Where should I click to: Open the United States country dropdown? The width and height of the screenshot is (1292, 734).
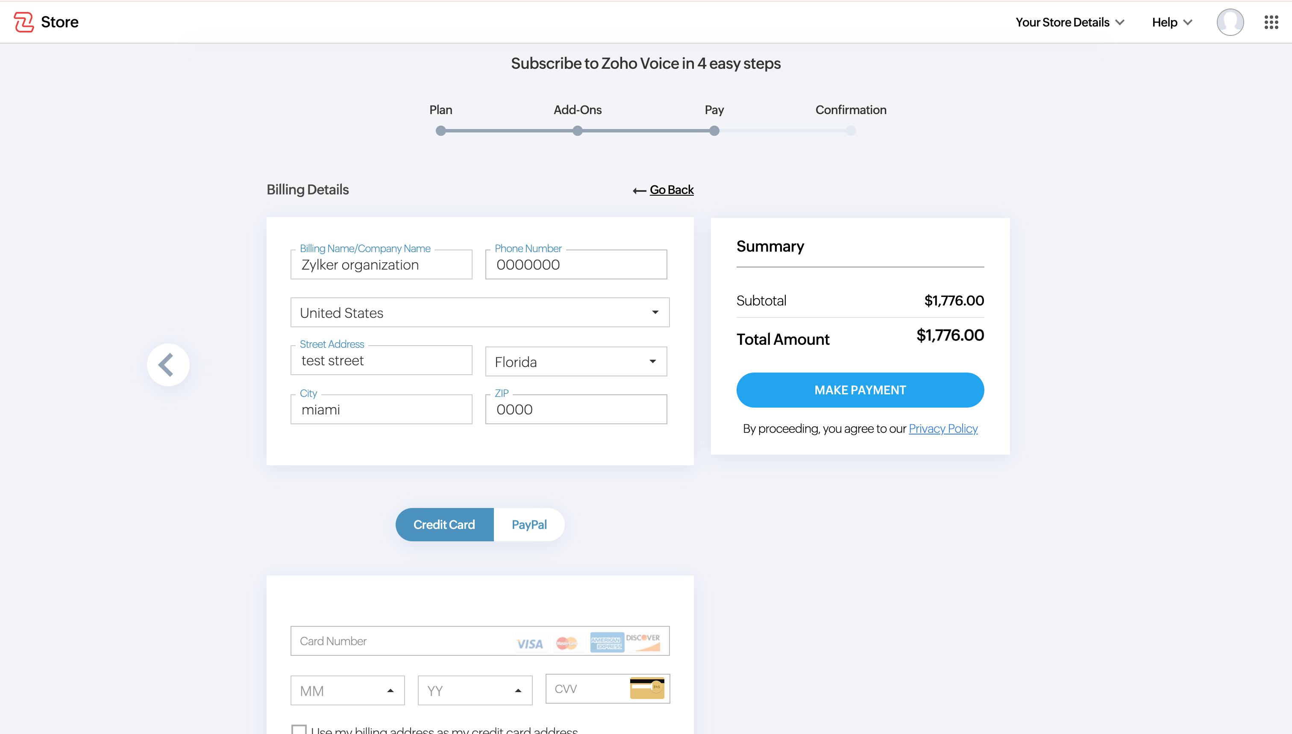(479, 313)
